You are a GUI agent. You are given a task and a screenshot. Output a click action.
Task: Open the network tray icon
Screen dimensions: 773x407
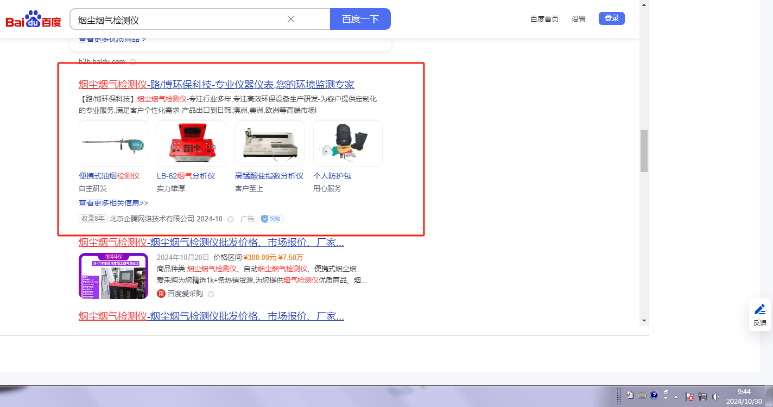coord(703,396)
